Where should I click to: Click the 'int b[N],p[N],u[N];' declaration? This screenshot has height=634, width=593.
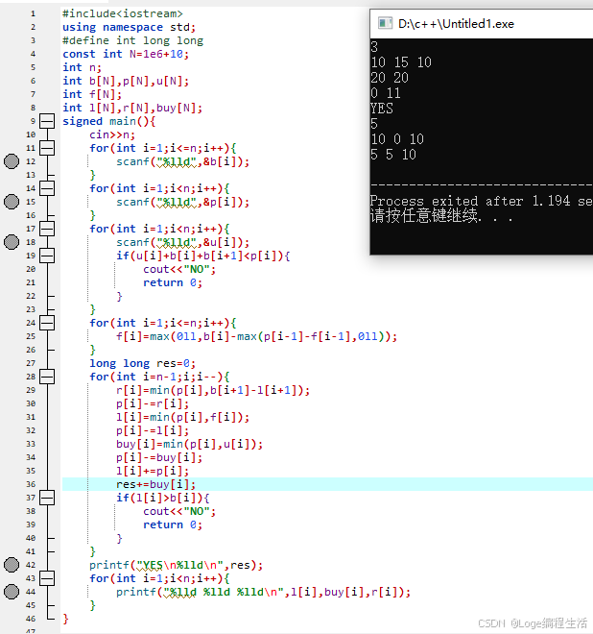(126, 81)
